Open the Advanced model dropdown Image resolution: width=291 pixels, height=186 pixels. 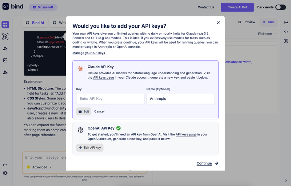pos(39,167)
